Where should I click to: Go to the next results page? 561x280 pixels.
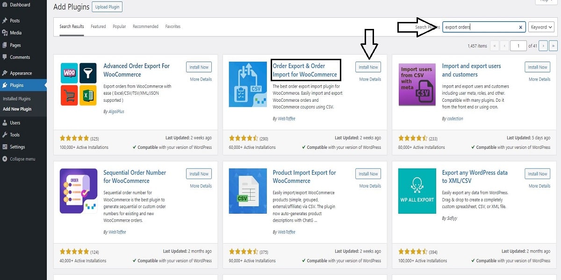[543, 46]
